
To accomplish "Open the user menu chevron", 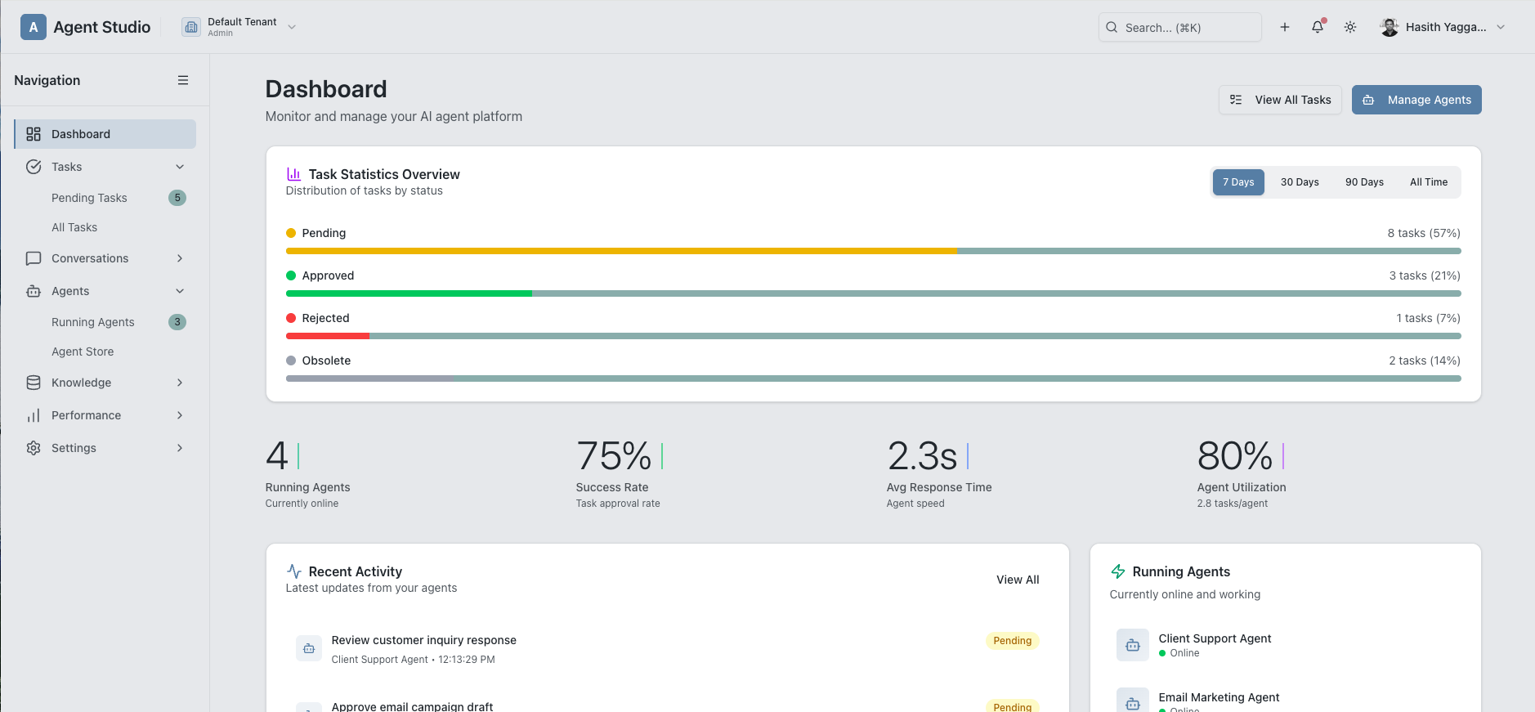I will click(x=1501, y=27).
